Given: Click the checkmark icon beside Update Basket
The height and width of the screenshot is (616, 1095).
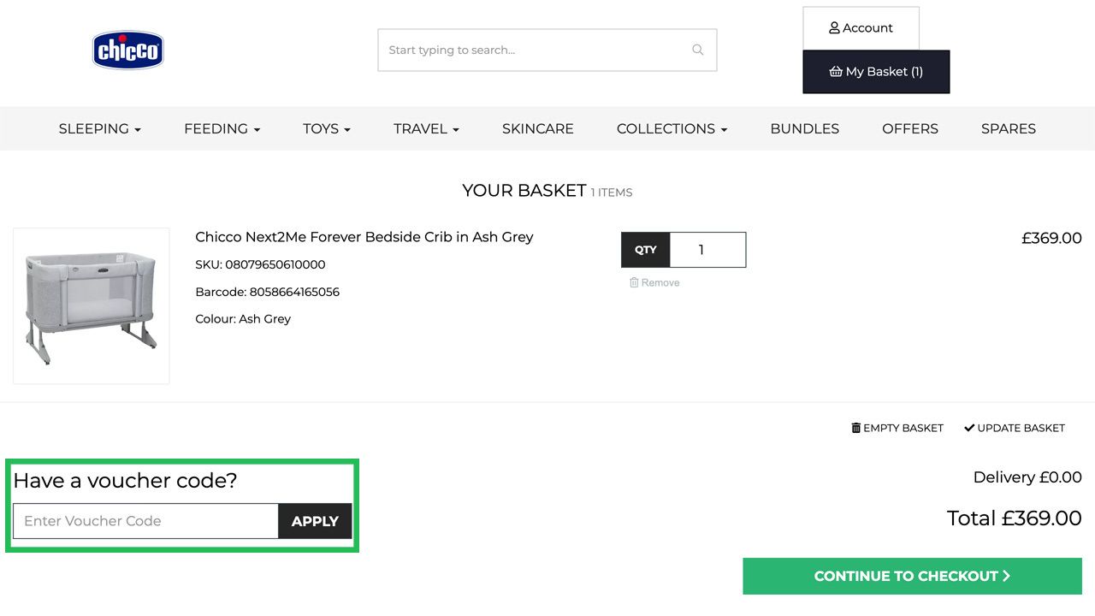Looking at the screenshot, I should pos(969,427).
